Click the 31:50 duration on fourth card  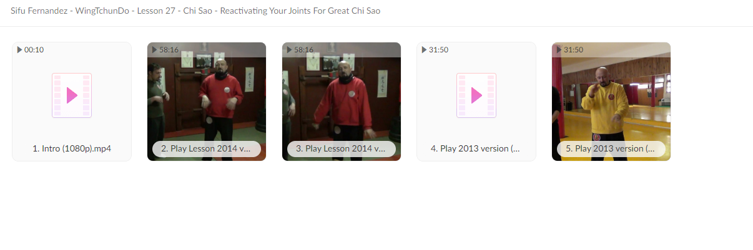pos(438,50)
